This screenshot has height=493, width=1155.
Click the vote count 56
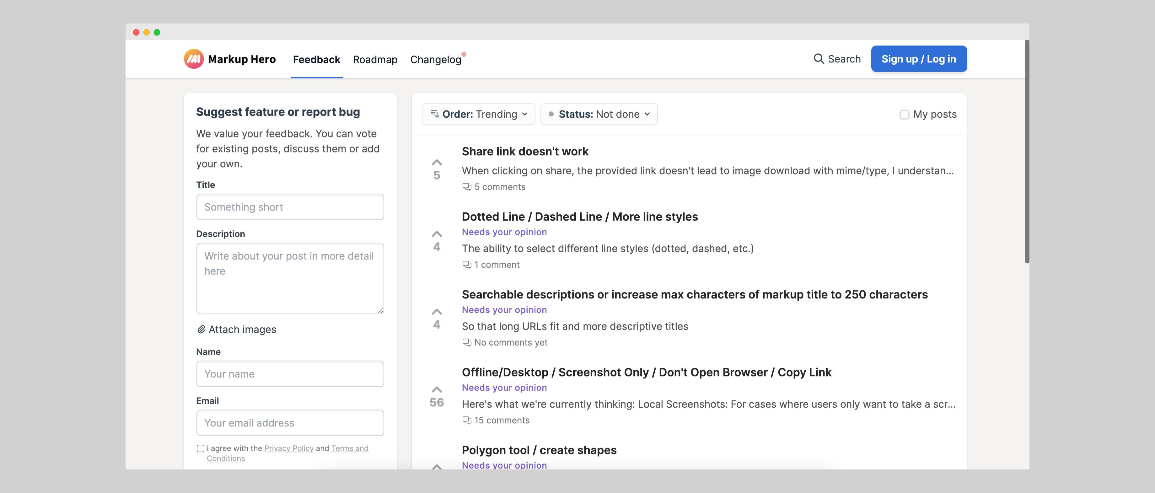pyautogui.click(x=437, y=403)
